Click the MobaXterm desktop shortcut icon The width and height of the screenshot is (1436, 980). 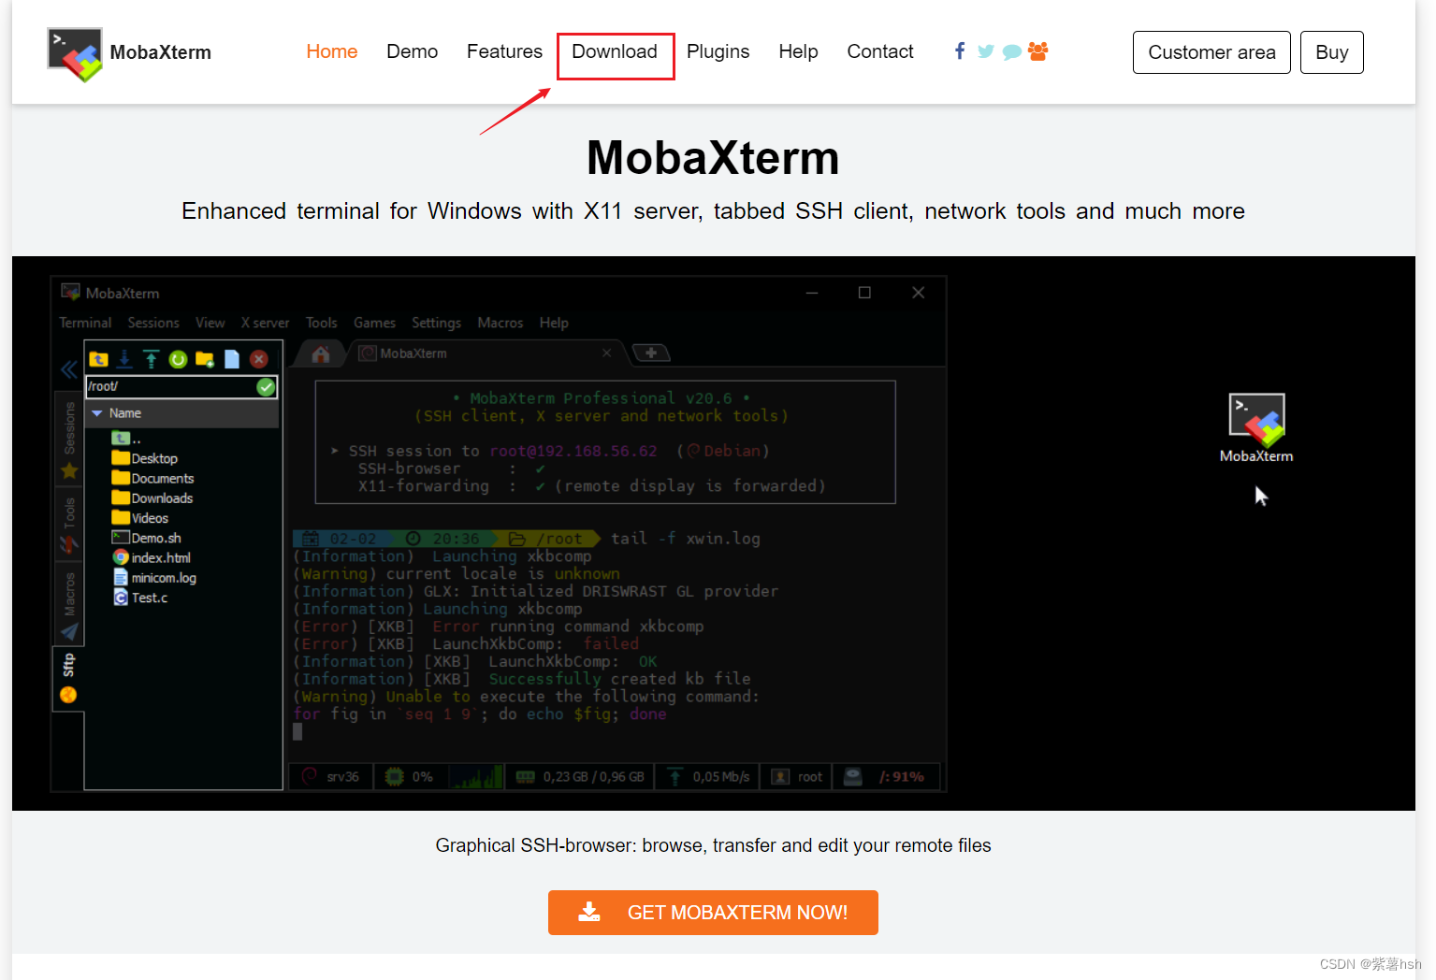pyautogui.click(x=1256, y=428)
